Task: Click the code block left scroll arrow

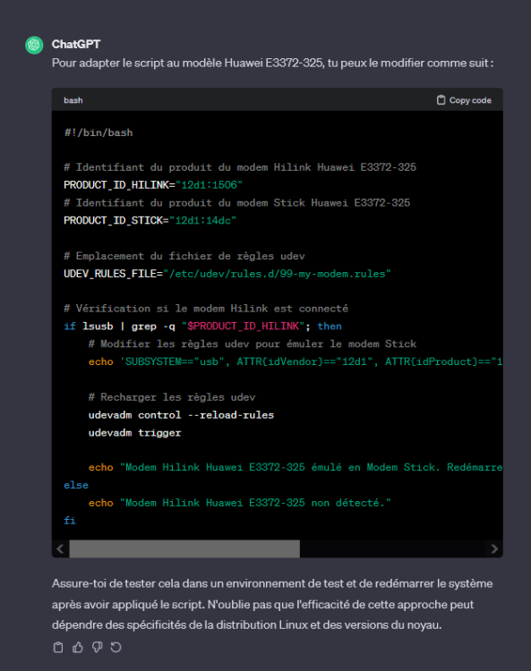Action: pyautogui.click(x=60, y=548)
